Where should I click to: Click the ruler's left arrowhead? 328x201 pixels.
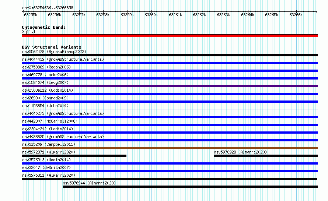click(x=23, y=12)
